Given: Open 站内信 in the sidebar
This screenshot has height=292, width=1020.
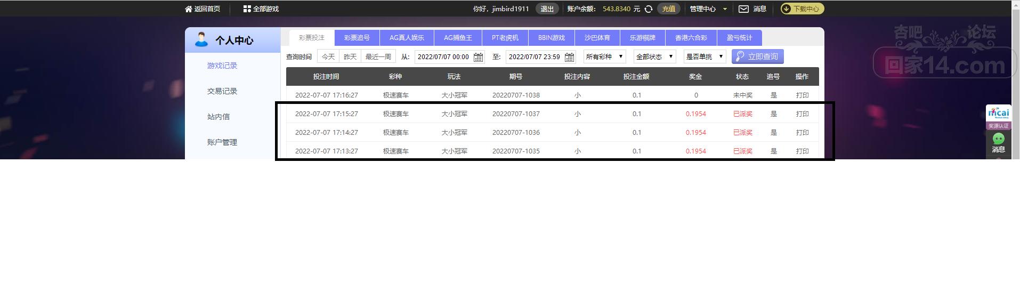Looking at the screenshot, I should [218, 117].
